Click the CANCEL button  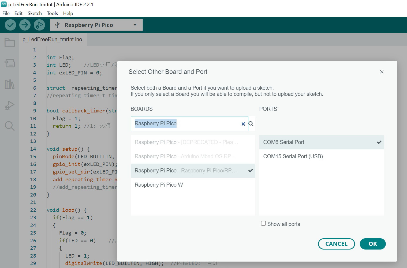tap(336, 244)
